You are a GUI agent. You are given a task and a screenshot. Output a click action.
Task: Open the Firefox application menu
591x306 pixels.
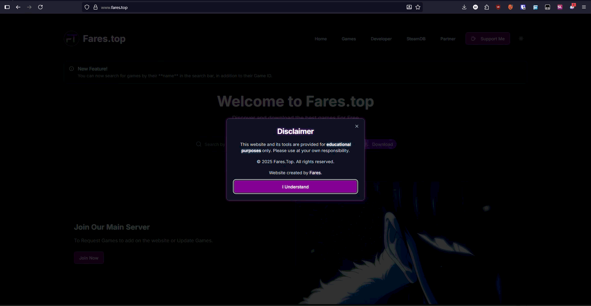click(x=584, y=7)
